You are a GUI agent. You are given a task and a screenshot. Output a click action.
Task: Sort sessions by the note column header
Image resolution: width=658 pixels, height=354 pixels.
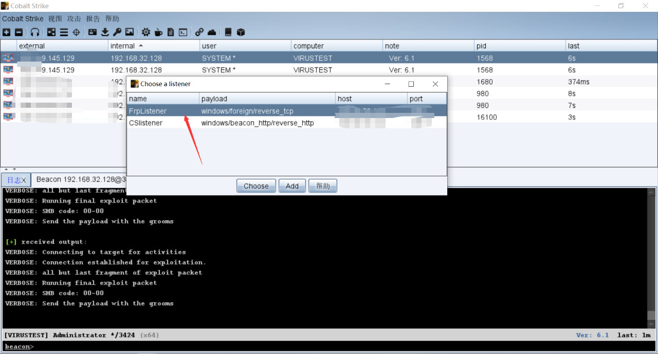[428, 46]
